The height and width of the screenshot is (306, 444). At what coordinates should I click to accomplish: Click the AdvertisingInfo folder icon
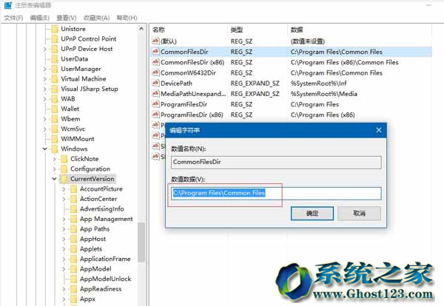(x=73, y=209)
